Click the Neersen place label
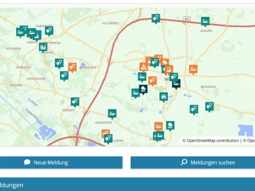Screen dimensions: 255x191 (69, 110)
